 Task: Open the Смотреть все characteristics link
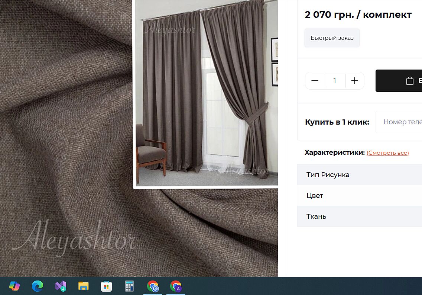(387, 153)
